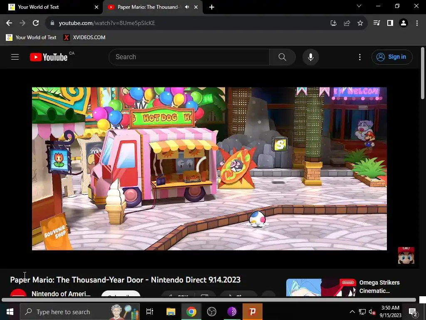The image size is (426, 320).
Task: Open the notification center
Action: [x=413, y=312]
